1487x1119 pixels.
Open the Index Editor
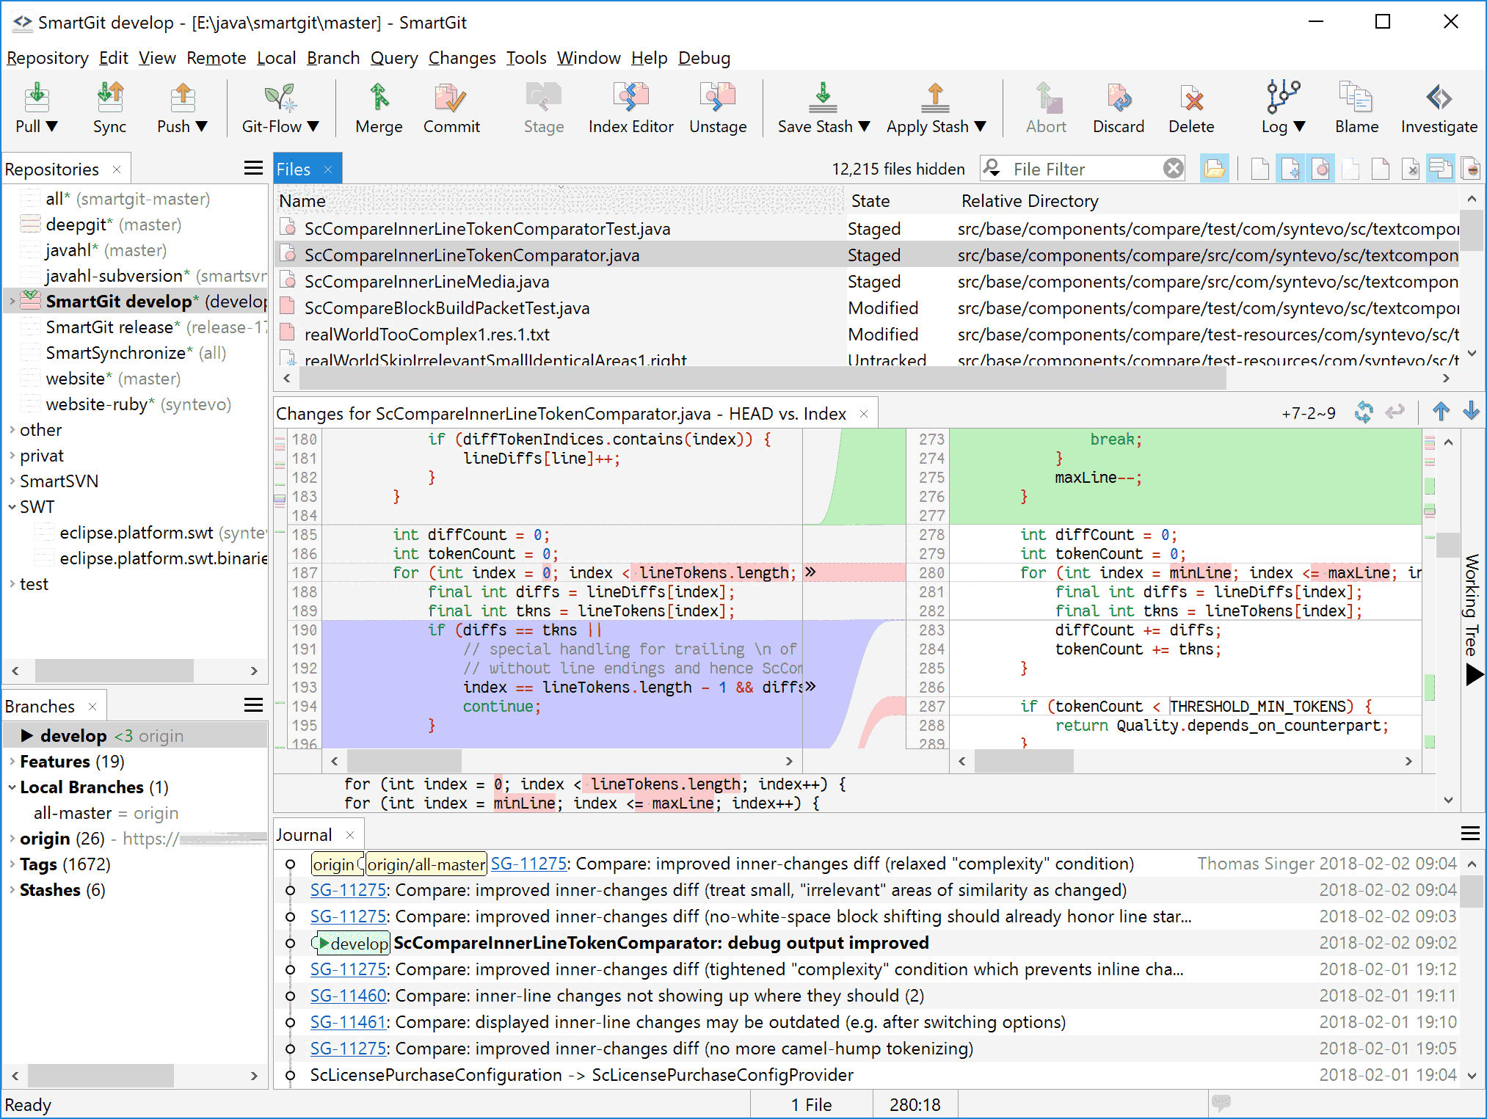coord(630,106)
